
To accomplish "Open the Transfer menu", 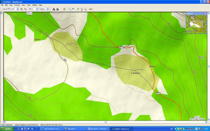I will point(17,5).
